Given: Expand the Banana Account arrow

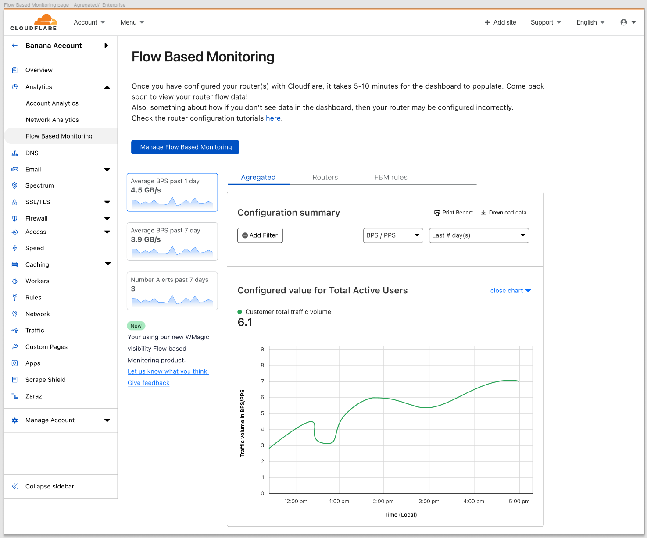Looking at the screenshot, I should (x=106, y=46).
